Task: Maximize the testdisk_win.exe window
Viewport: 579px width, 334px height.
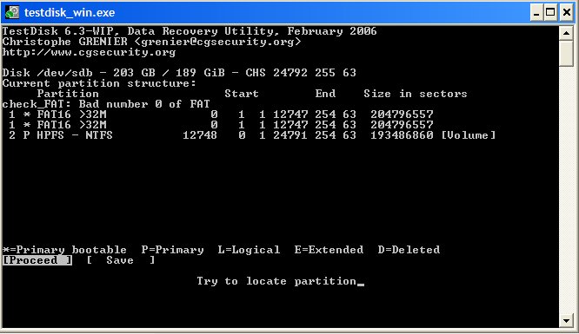Action: (550, 12)
